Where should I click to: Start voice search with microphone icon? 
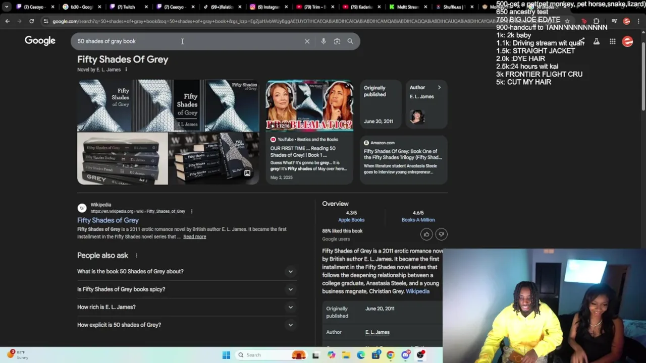pos(324,41)
